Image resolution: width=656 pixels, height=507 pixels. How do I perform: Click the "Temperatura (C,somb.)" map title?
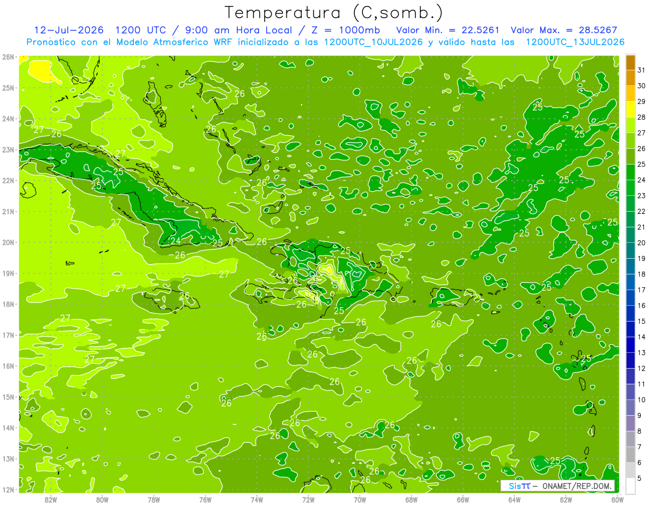coord(334,12)
